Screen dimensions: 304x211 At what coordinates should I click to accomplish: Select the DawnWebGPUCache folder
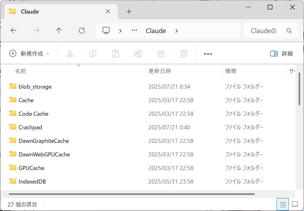pos(44,155)
